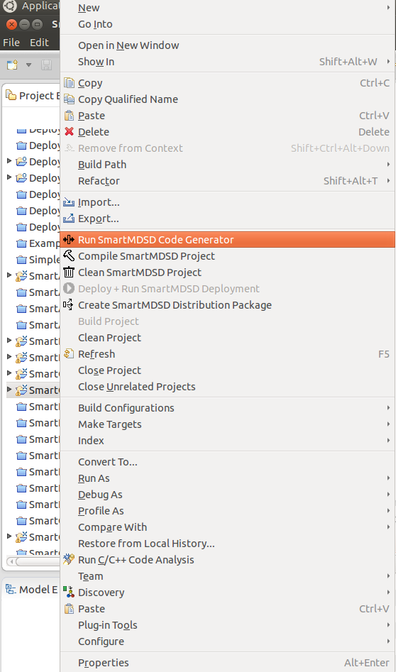Choose Copy Qualified Name icon entry
This screenshot has width=396, height=672.
pyautogui.click(x=69, y=99)
